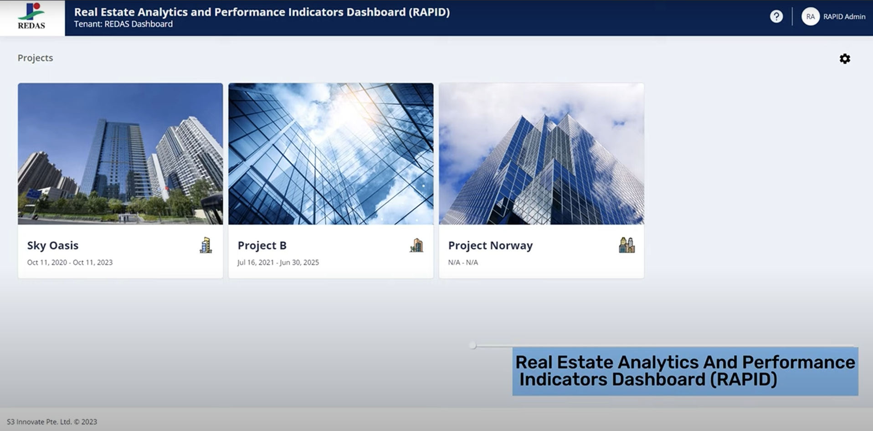Screen dimensions: 873x431
Task: Click the building icon on Sky Oasis card
Action: point(205,245)
